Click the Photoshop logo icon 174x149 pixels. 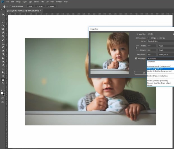[x=3, y=2]
